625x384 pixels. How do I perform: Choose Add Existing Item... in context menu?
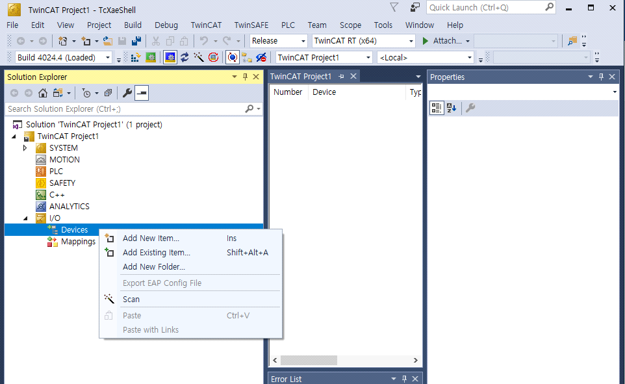pyautogui.click(x=190, y=252)
